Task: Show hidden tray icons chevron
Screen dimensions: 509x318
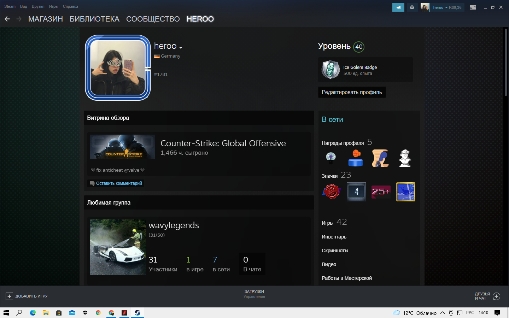Action: pyautogui.click(x=442, y=313)
